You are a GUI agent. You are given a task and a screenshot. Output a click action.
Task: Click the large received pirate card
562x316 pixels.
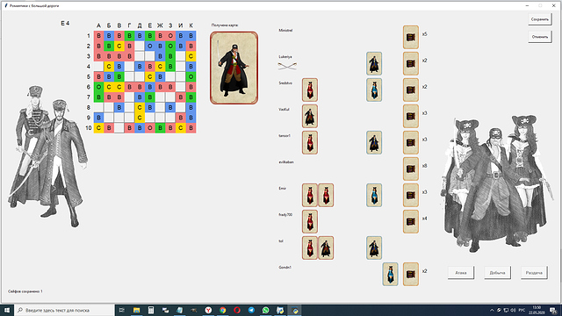click(234, 68)
